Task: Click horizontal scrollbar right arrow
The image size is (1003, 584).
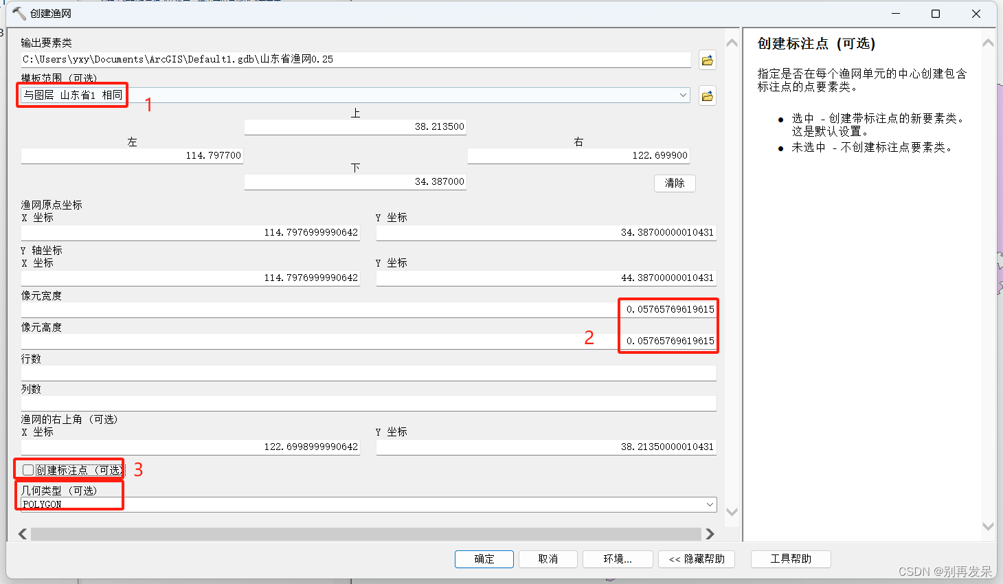Action: tap(710, 534)
